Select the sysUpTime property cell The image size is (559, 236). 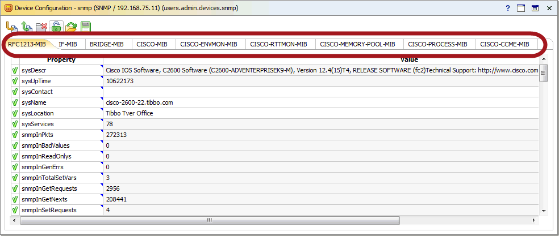[61, 81]
